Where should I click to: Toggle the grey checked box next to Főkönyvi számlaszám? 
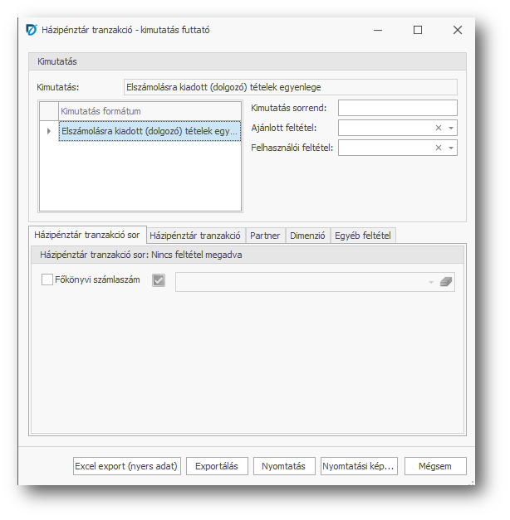tap(159, 281)
